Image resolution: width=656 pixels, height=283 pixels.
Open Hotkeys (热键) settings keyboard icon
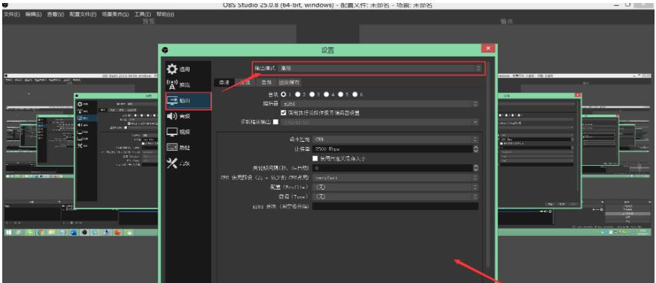[x=172, y=147]
